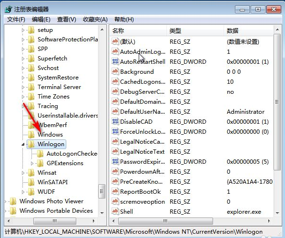
Task: Click the Administrator data cell
Action: 245,111
